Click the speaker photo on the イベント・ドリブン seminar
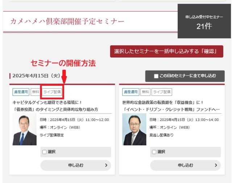Screen dimensions: 232x183 [134, 129]
